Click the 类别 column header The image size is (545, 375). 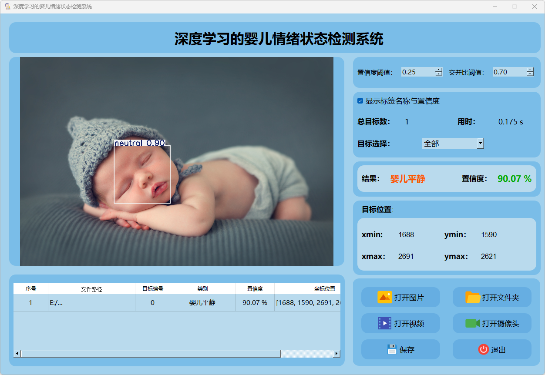pyautogui.click(x=202, y=289)
